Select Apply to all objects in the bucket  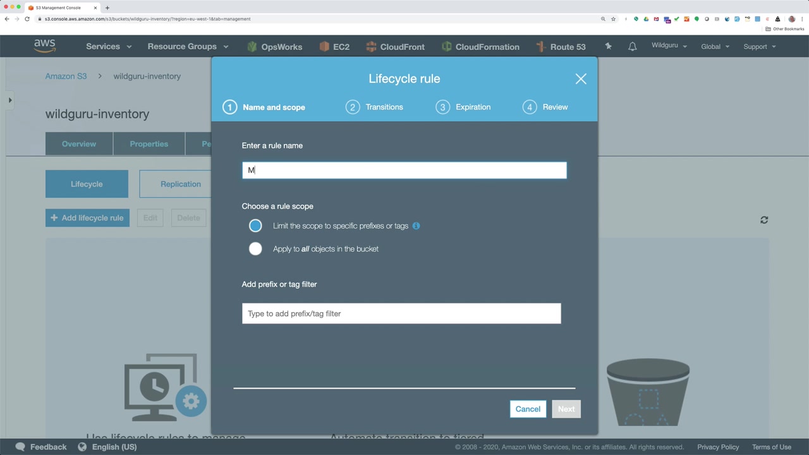255,249
